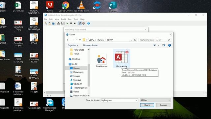Viewport: 211px width, 119px height.
Task: Open Publisher desktop shortcut
Action: [x=113, y=7]
